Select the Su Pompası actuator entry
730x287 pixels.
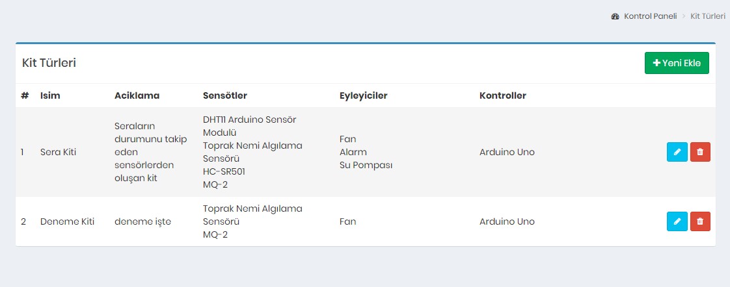[366, 165]
